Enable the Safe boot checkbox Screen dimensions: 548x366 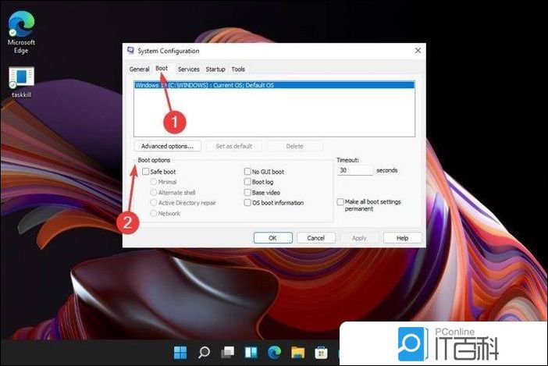click(x=146, y=172)
